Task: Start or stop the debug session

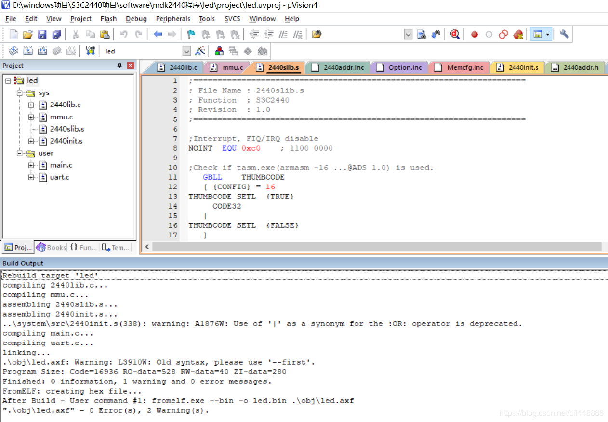Action: [455, 34]
